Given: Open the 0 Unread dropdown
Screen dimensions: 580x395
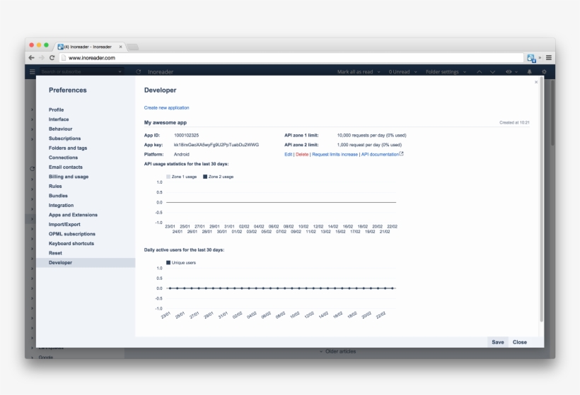Looking at the screenshot, I should click(x=402, y=71).
